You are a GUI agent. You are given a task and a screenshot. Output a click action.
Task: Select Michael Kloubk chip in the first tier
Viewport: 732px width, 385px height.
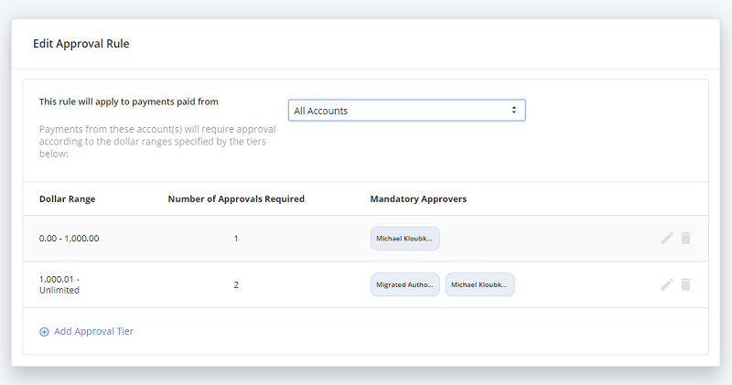click(x=404, y=239)
